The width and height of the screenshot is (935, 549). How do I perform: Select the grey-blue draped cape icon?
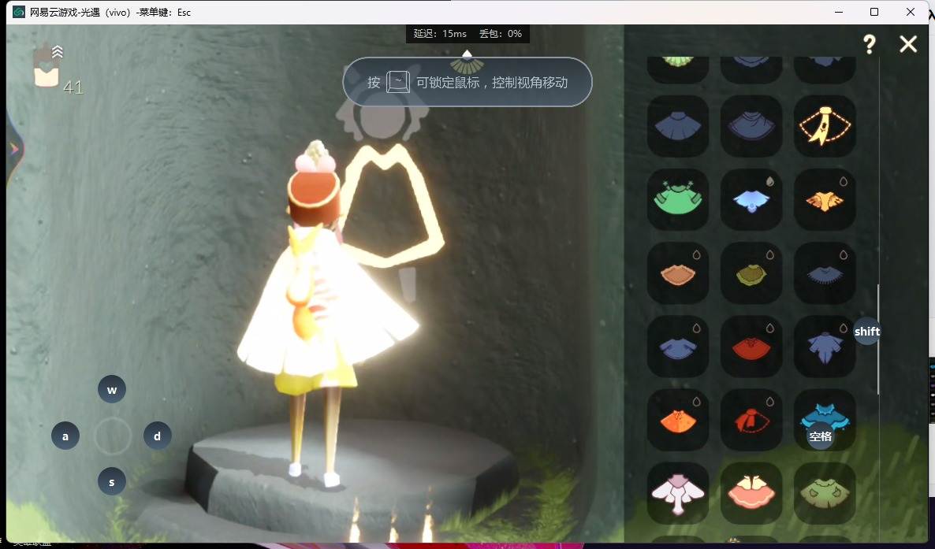pyautogui.click(x=751, y=126)
